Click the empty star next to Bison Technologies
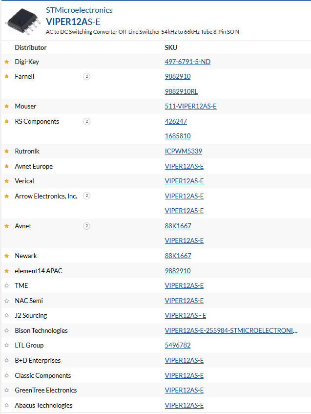The height and width of the screenshot is (414, 311). tap(7, 330)
